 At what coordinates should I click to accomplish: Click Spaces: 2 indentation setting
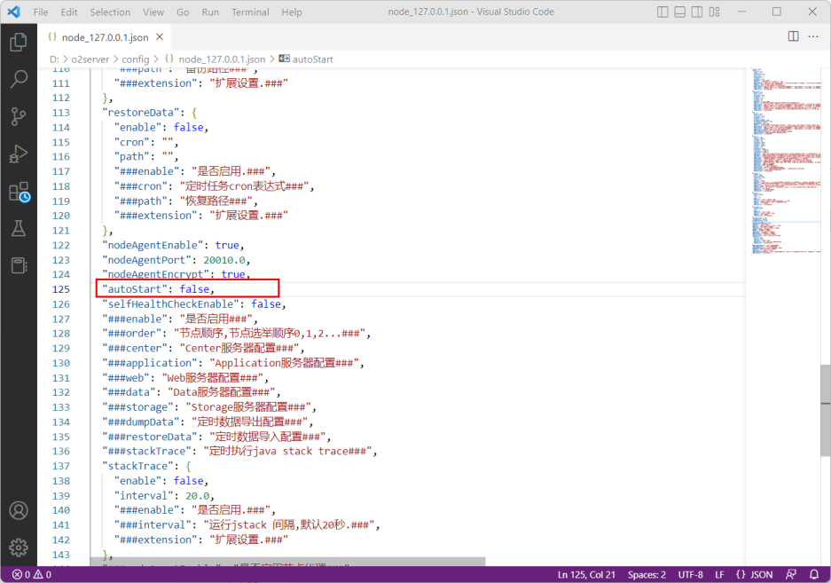tap(647, 574)
